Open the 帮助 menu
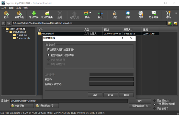The image size is (179, 115). click(26, 8)
